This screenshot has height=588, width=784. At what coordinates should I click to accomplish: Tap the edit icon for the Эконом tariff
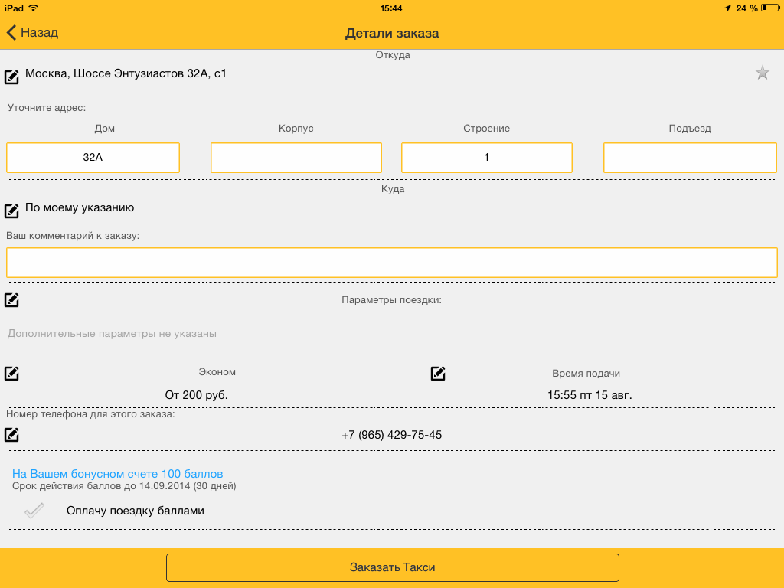click(12, 374)
